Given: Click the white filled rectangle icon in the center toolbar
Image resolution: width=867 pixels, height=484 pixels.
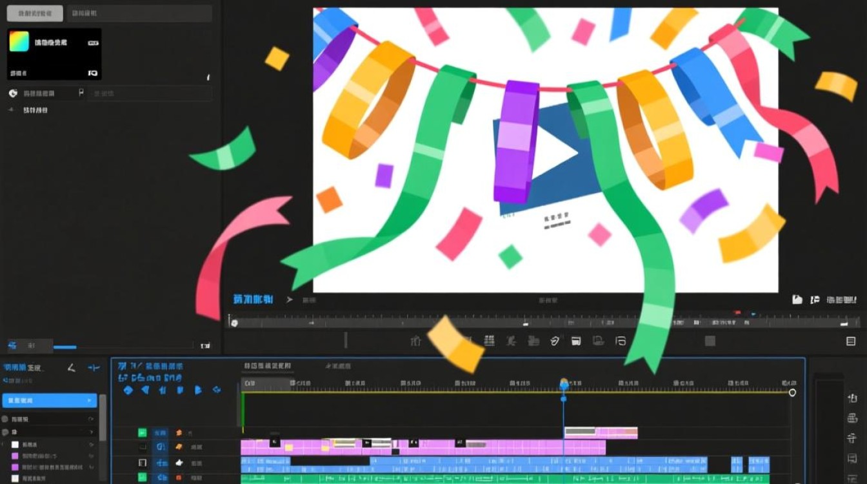Looking at the screenshot, I should (577, 341).
